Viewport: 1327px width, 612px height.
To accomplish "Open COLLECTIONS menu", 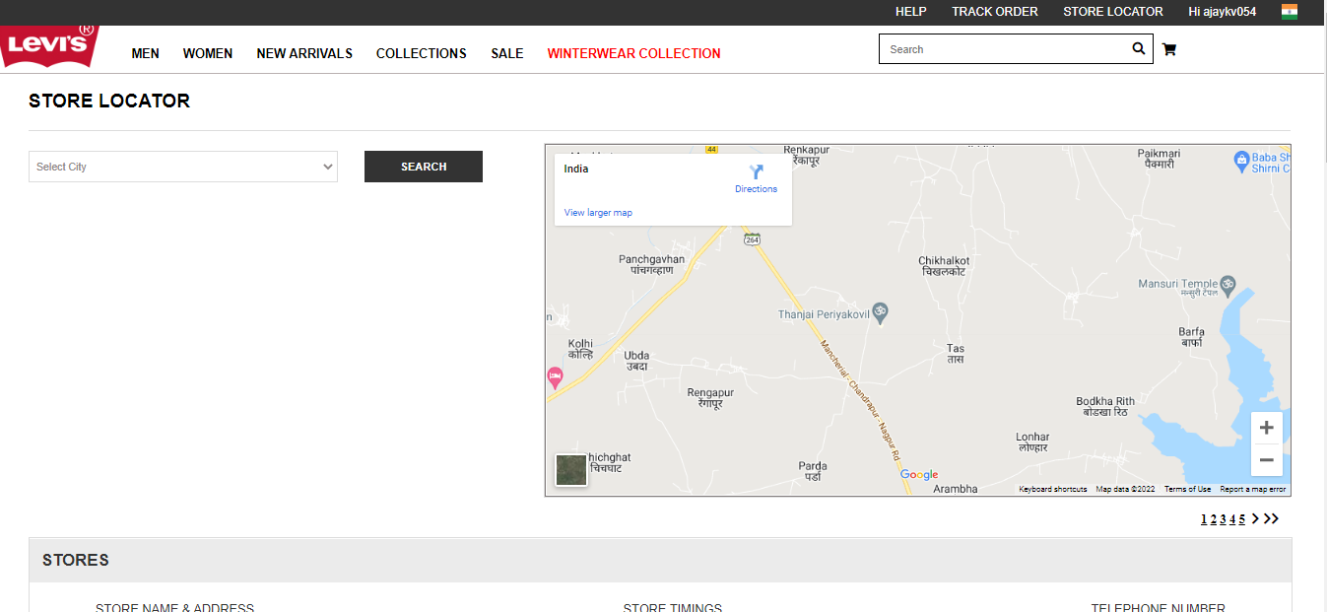I will (422, 53).
